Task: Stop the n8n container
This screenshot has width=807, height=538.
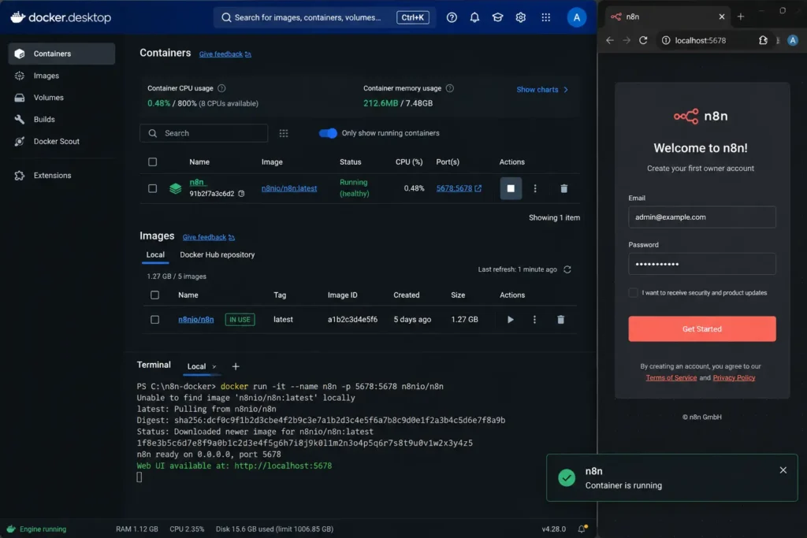Action: [x=511, y=188]
